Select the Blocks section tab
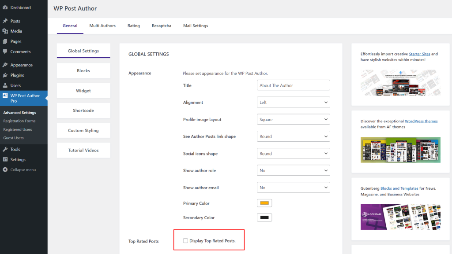This screenshot has height=254, width=452. click(83, 71)
